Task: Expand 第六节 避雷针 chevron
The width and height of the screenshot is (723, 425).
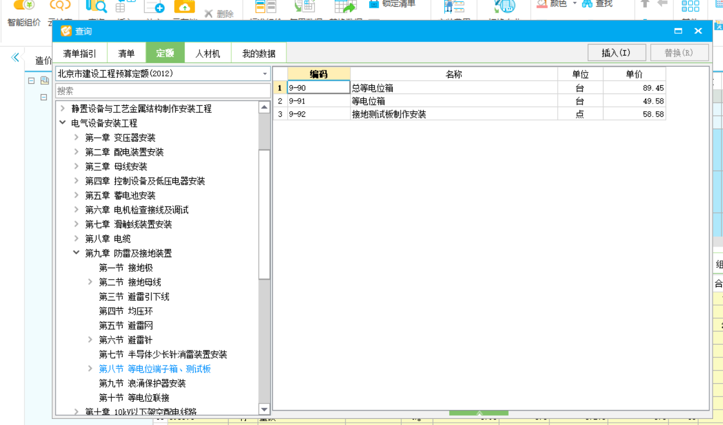Action: click(90, 340)
